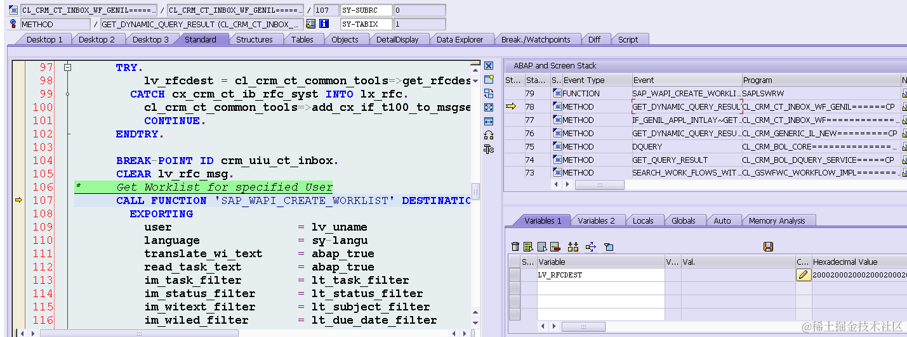Click the navigate icon at end of row 74
Screen dimensions: 907x337
pyautogui.click(x=904, y=160)
